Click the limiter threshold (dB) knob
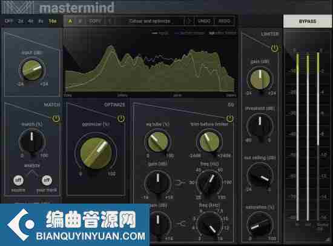Screen dimensions: 333x246 (x=260, y=126)
